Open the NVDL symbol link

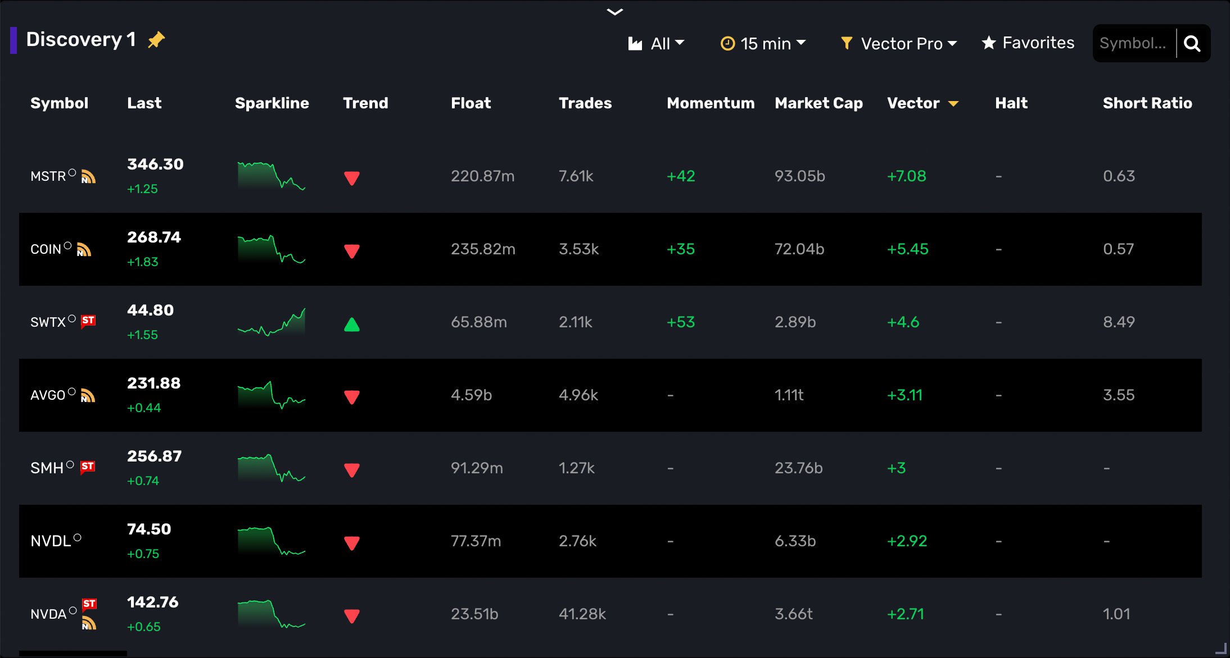point(51,541)
